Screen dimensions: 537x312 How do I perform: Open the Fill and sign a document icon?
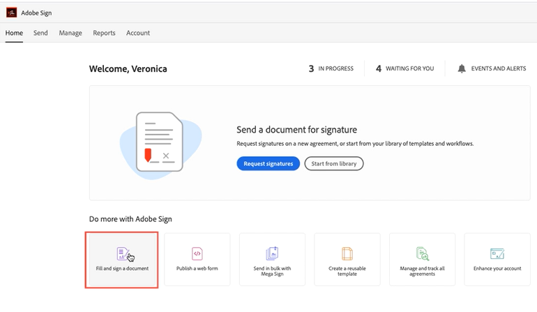point(122,253)
